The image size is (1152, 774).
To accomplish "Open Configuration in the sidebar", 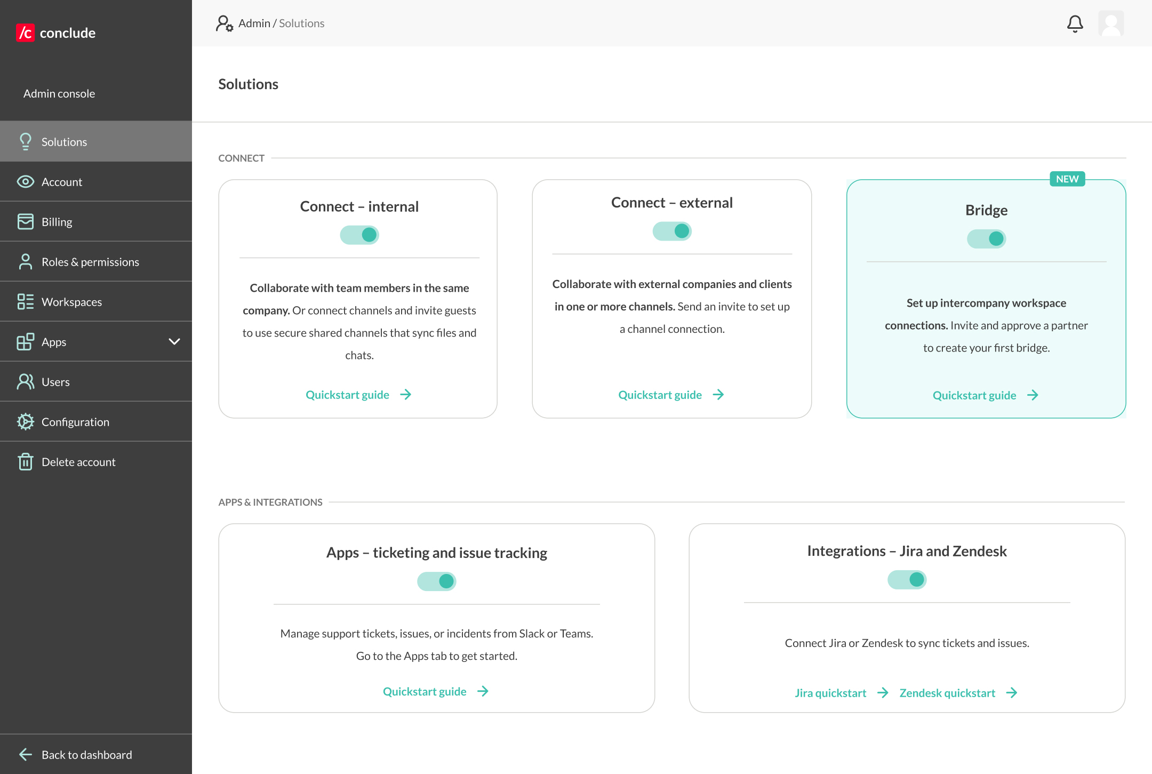I will click(x=96, y=421).
